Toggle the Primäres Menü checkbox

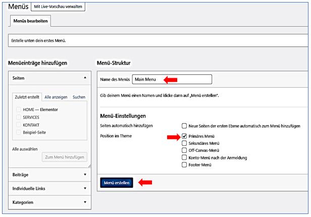pyautogui.click(x=184, y=136)
